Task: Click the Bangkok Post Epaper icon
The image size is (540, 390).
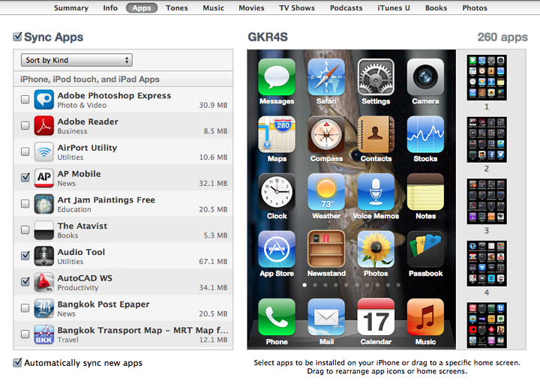Action: pos(43,308)
